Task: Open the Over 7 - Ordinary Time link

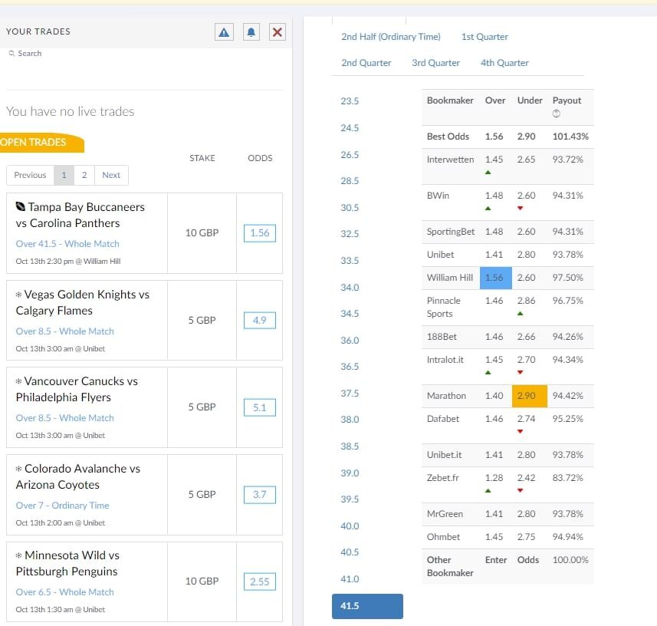Action: [x=62, y=506]
